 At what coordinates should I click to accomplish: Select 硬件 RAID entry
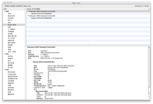click(x=11, y=43)
